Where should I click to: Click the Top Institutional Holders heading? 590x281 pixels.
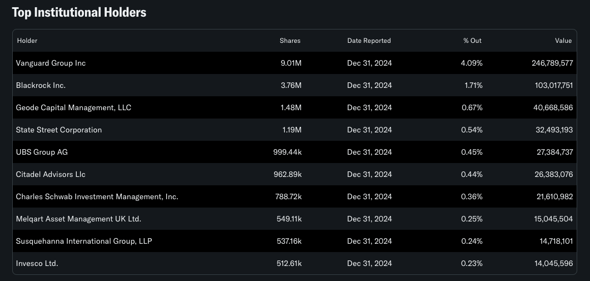click(x=79, y=12)
